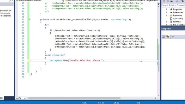
Task: Click the Sync with Active Document arrows icon
Action: click(182, 1)
